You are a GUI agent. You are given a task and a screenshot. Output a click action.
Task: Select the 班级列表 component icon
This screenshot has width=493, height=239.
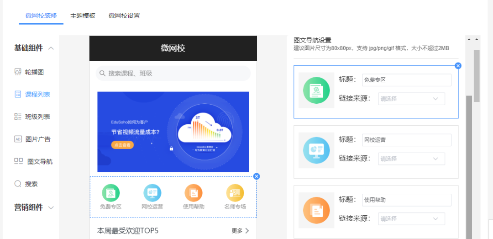click(18, 117)
